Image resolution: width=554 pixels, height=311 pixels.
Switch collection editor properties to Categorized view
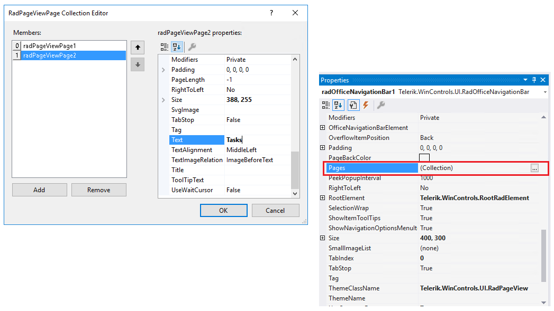click(x=164, y=46)
